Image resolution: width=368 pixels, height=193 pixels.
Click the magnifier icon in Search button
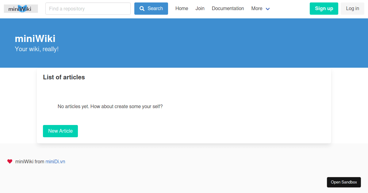click(x=141, y=8)
